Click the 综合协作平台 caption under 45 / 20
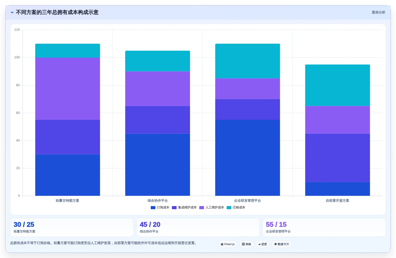The height and width of the screenshot is (258, 396). pyautogui.click(x=149, y=232)
